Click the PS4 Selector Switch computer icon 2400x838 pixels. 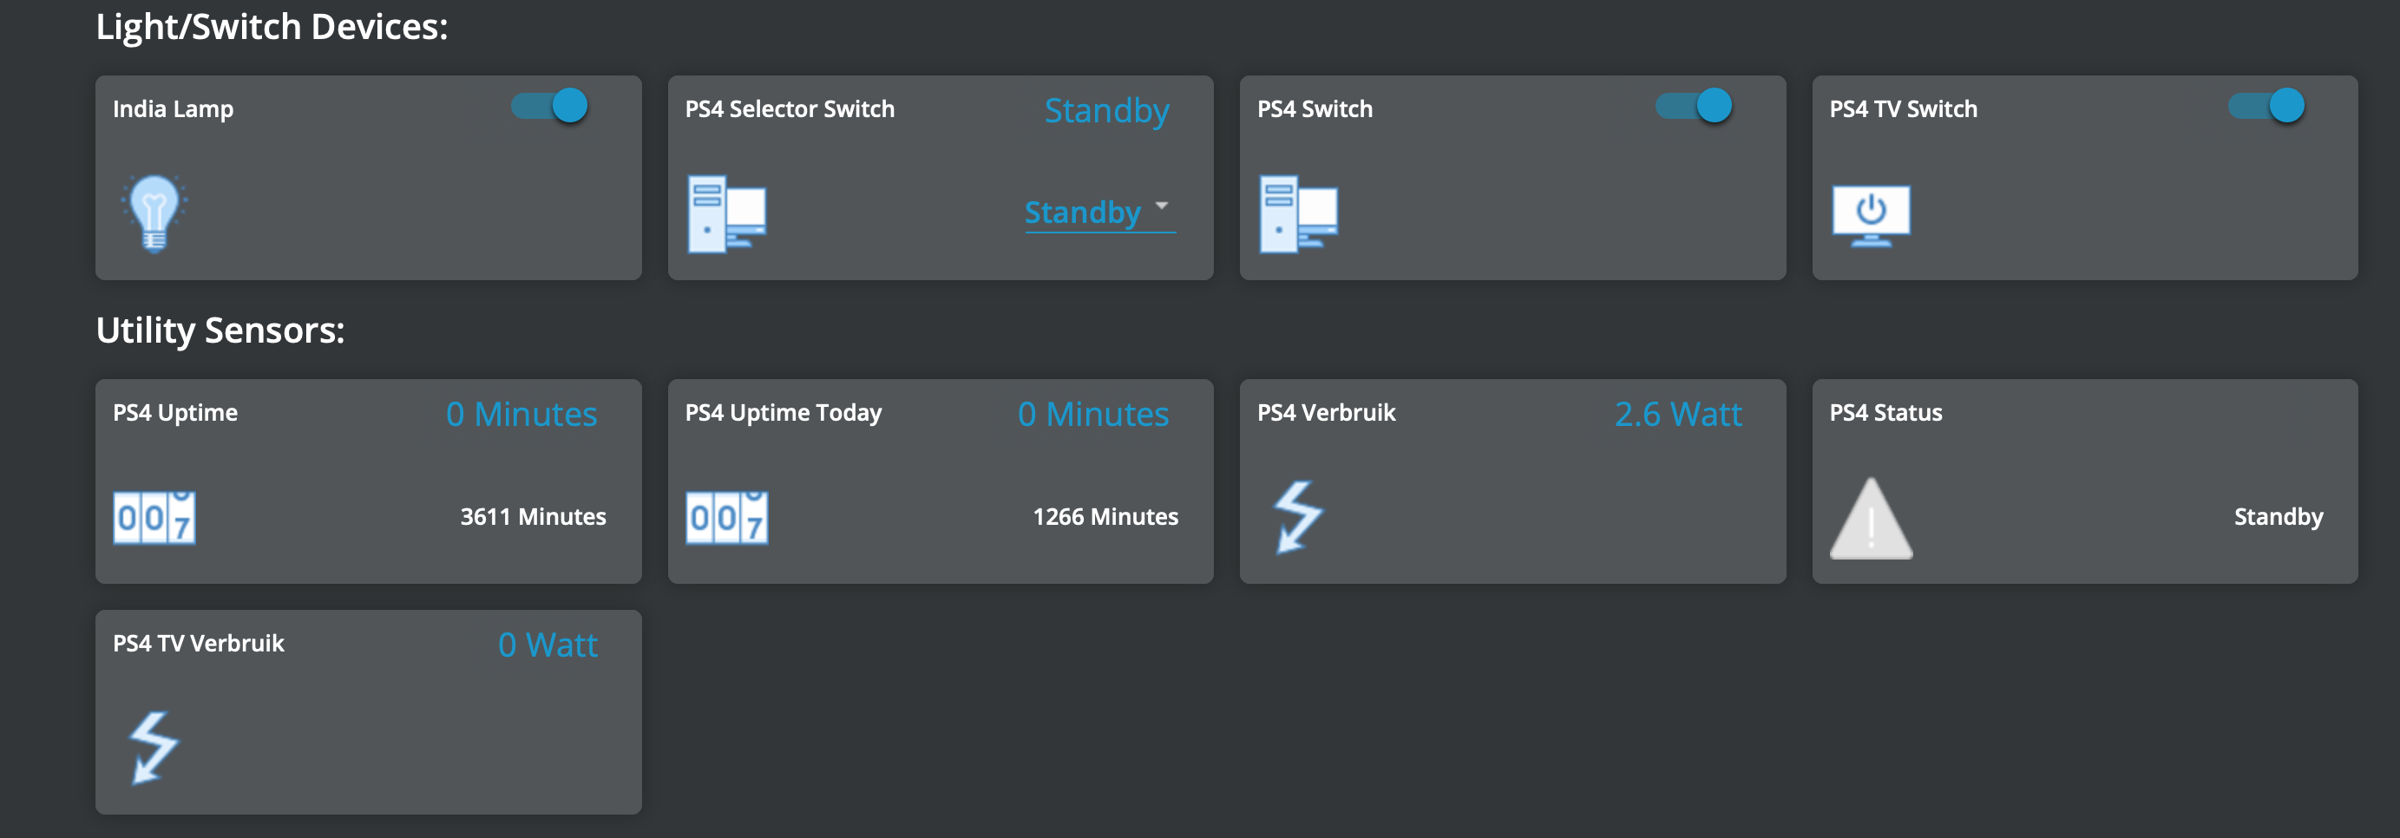tap(727, 213)
